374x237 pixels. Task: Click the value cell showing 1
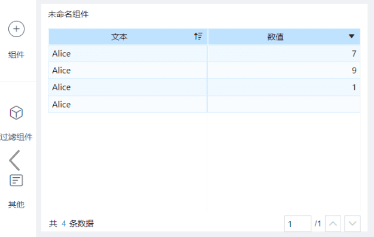click(x=284, y=87)
